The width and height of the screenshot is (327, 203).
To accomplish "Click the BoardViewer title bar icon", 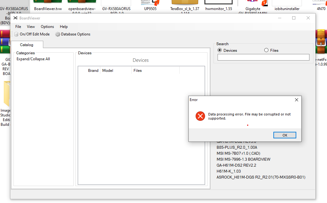I will click(x=15, y=18).
